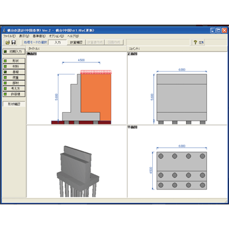Click the small icon right of the help icon
Image resolution: width=229 pixels, height=229 pixels.
(x=201, y=42)
